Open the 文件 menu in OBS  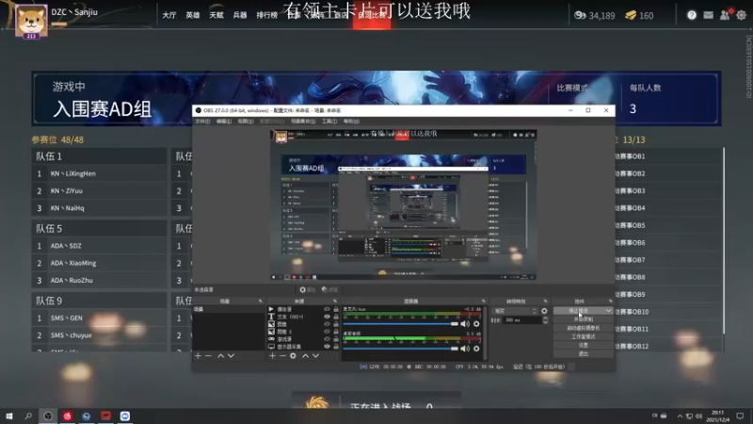pyautogui.click(x=202, y=122)
